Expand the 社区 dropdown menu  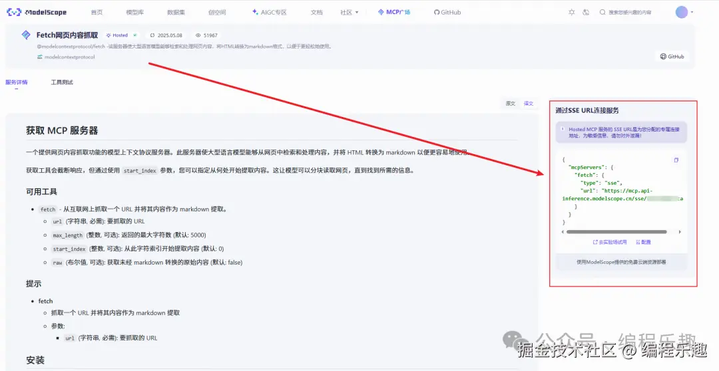tap(350, 13)
